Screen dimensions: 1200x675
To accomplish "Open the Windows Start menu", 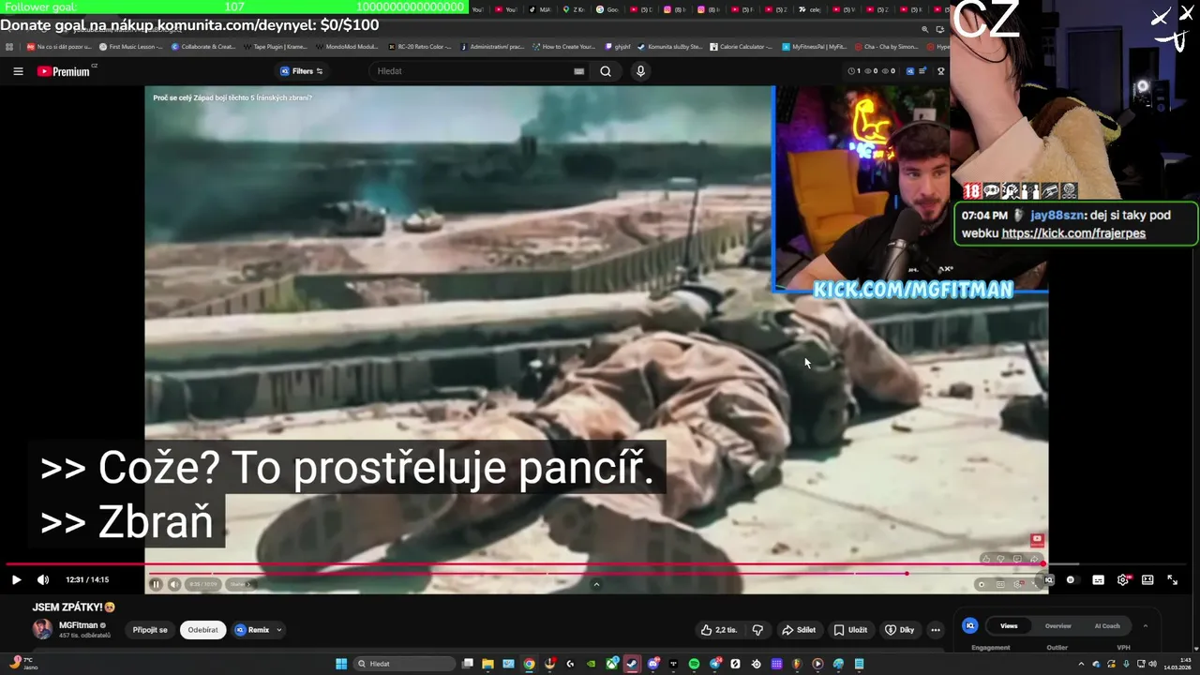I will tap(341, 664).
